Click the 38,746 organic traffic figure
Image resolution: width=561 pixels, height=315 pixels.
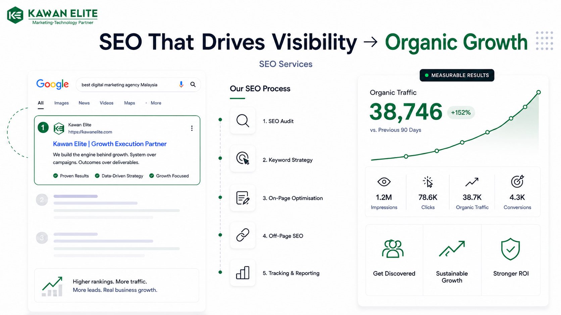click(x=406, y=112)
